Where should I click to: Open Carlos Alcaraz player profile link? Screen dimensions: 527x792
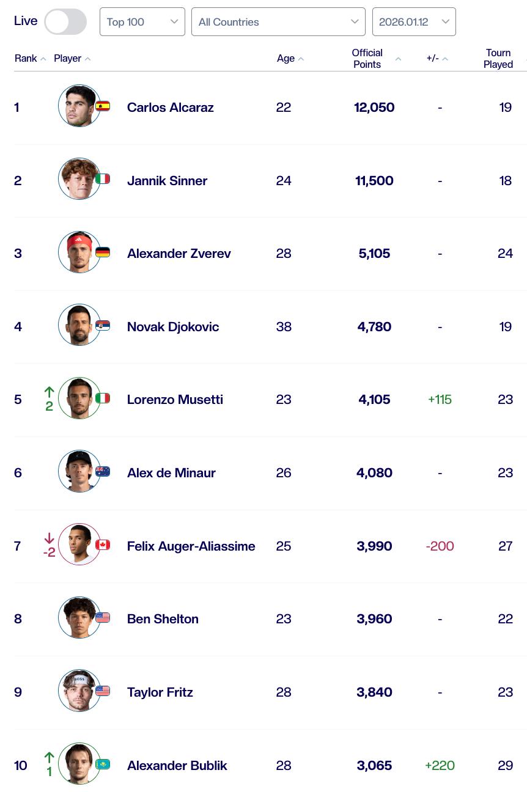click(170, 108)
